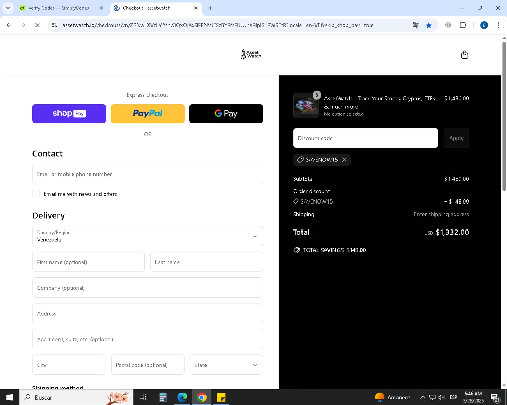Image resolution: width=507 pixels, height=405 pixels.
Task: Check Email me with news and offers
Action: tap(36, 194)
